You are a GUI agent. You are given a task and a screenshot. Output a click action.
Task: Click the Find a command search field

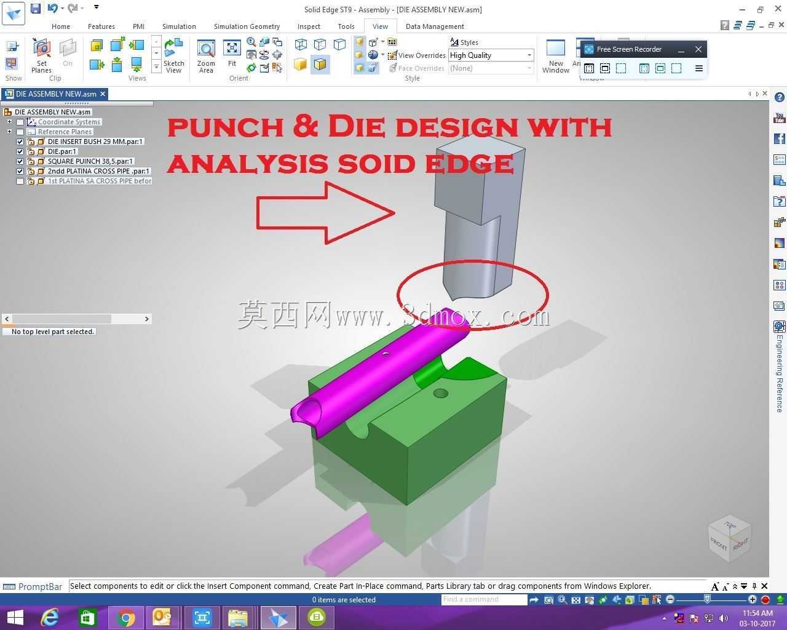(x=484, y=599)
